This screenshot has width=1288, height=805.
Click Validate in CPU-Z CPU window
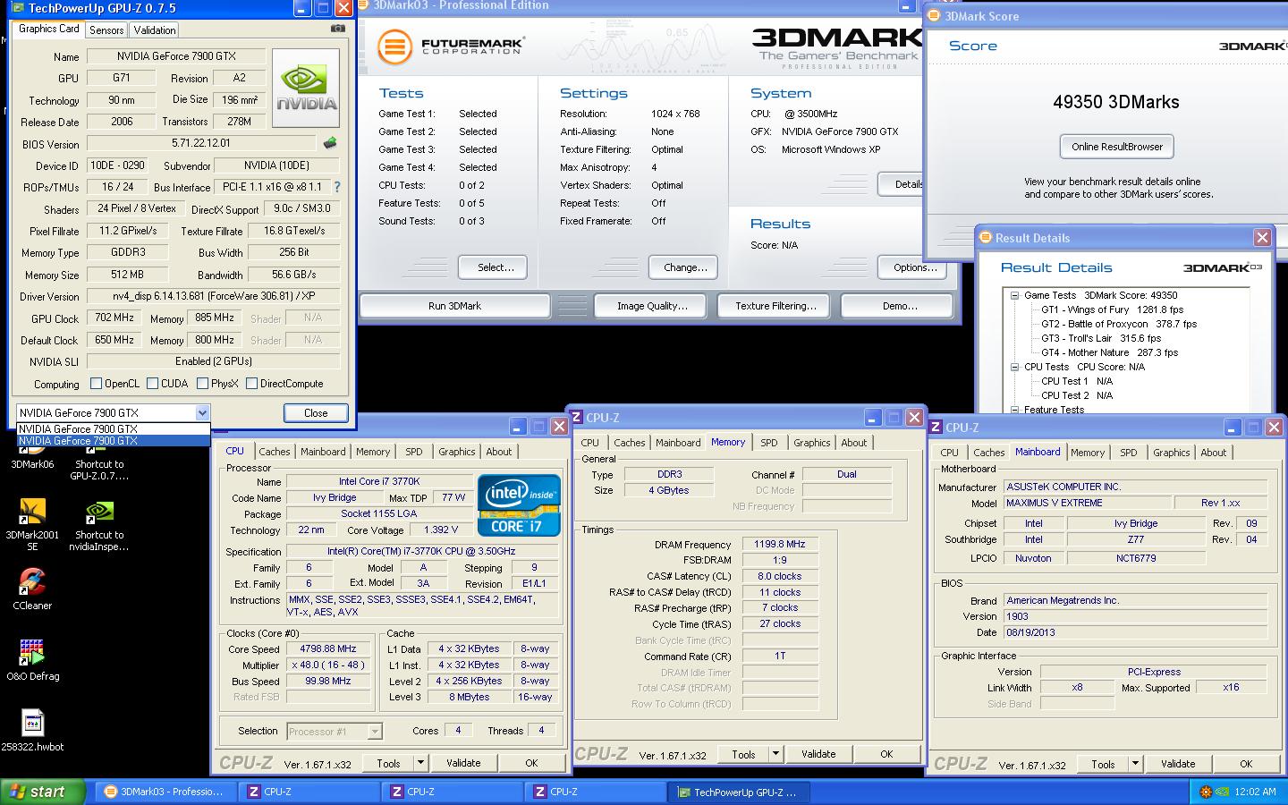[x=463, y=763]
